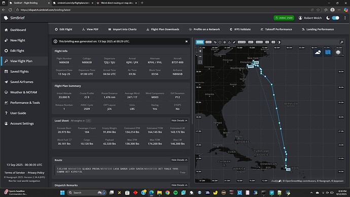350x197 pixels.
Task: Toggle the ROUTE map layer
Action: (200, 42)
